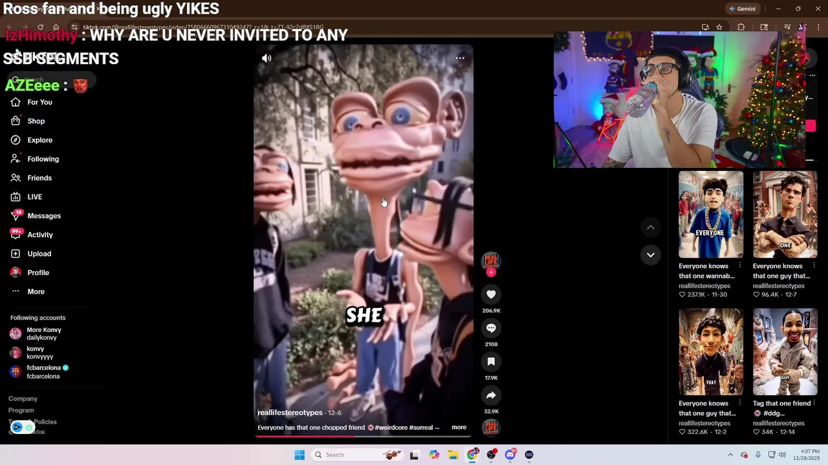Open Discord from the taskbar
Image resolution: width=828 pixels, height=465 pixels.
tap(510, 455)
